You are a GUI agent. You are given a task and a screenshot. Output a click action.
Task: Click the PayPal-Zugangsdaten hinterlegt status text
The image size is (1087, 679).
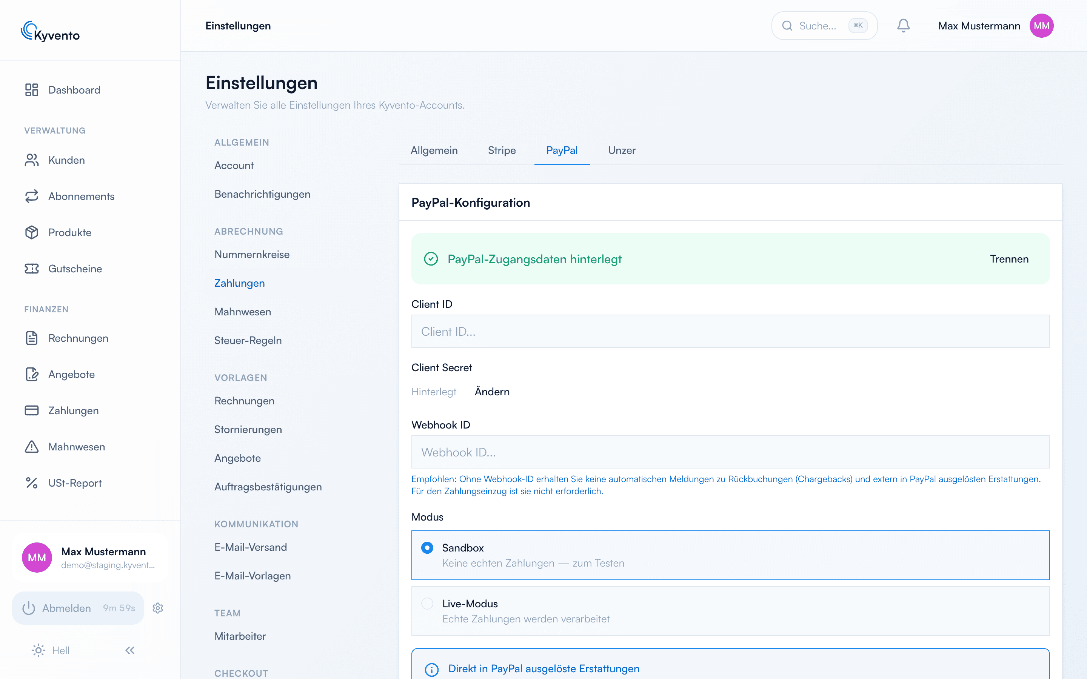(x=534, y=259)
